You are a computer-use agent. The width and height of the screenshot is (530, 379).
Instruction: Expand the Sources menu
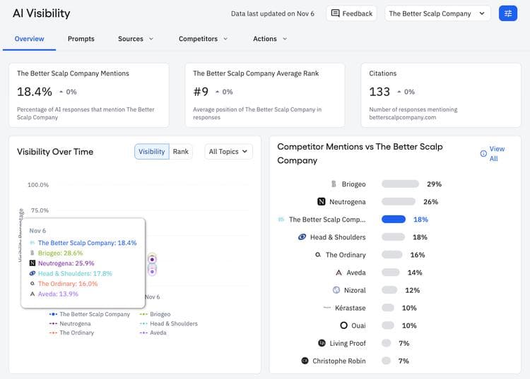pyautogui.click(x=136, y=39)
